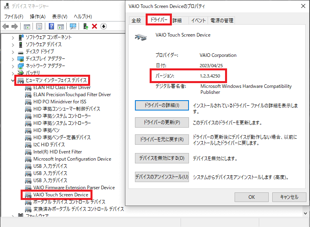Click the device tree scrollbar down arrow
This screenshot has height=227, width=310.
click(306, 213)
